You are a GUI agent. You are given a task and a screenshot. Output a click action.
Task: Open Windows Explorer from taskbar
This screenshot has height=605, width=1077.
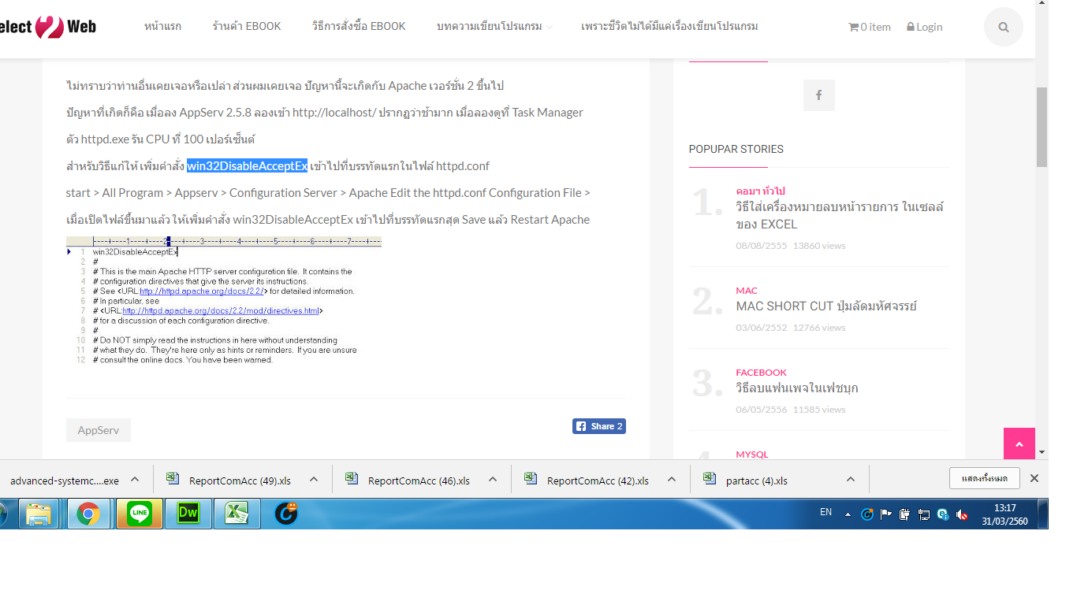(x=39, y=514)
